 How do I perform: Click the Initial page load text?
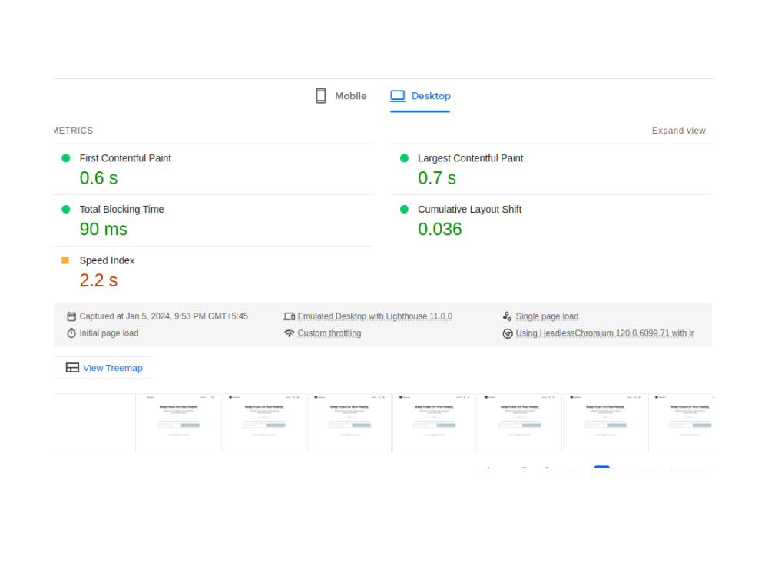[109, 333]
